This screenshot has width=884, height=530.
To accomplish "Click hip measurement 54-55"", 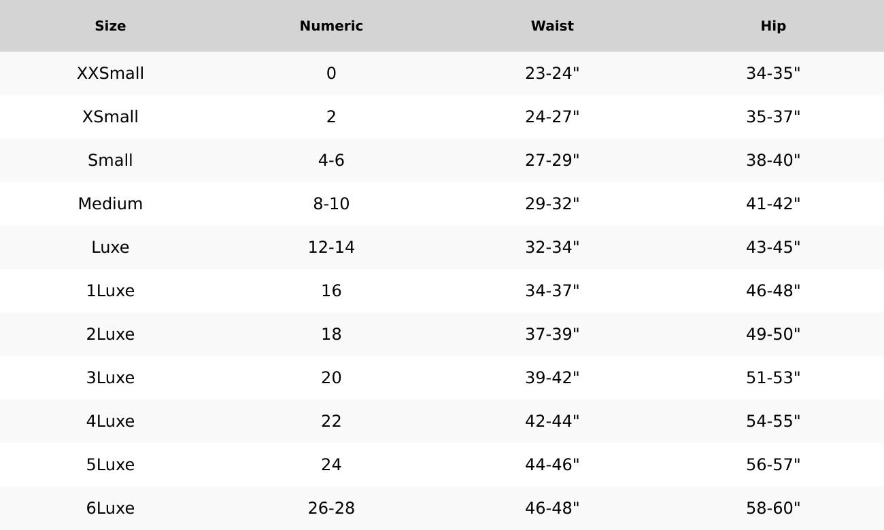I will [x=773, y=421].
